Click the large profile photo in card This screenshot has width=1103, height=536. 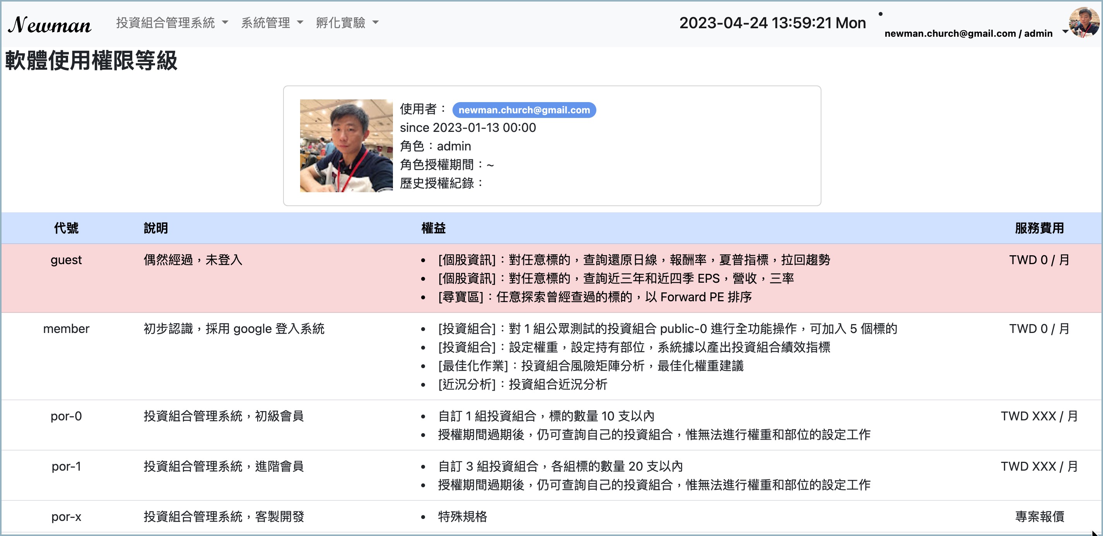coord(346,145)
